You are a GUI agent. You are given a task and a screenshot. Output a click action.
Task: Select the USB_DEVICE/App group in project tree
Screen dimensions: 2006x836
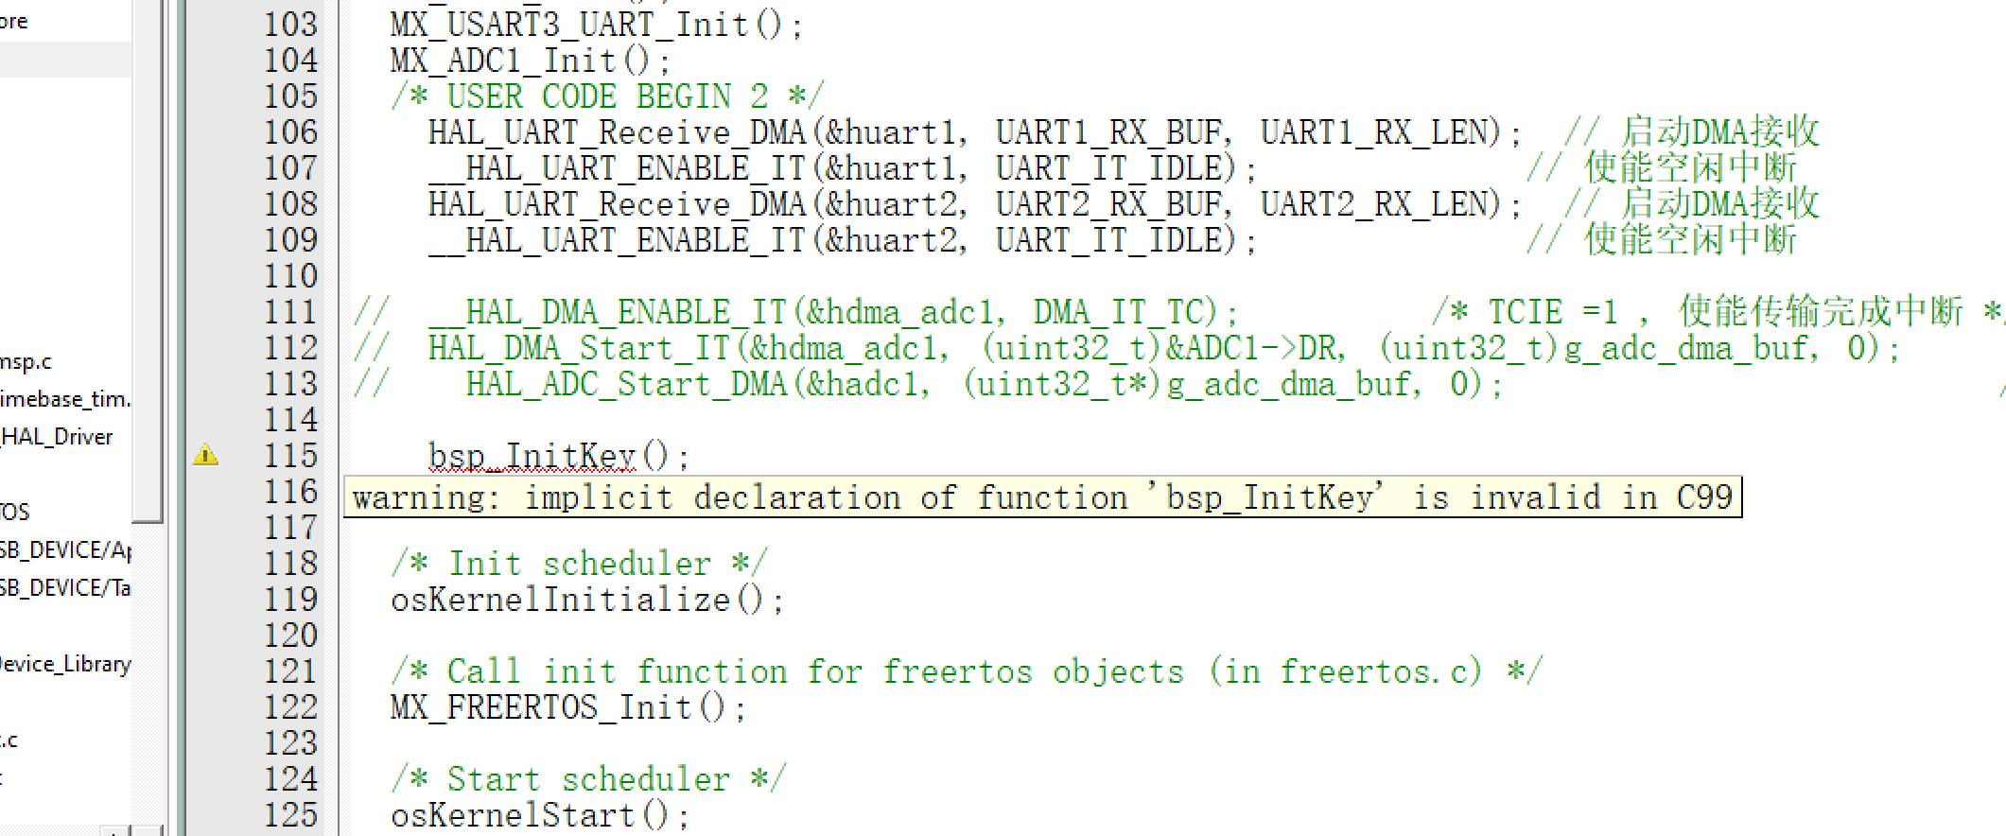click(64, 549)
